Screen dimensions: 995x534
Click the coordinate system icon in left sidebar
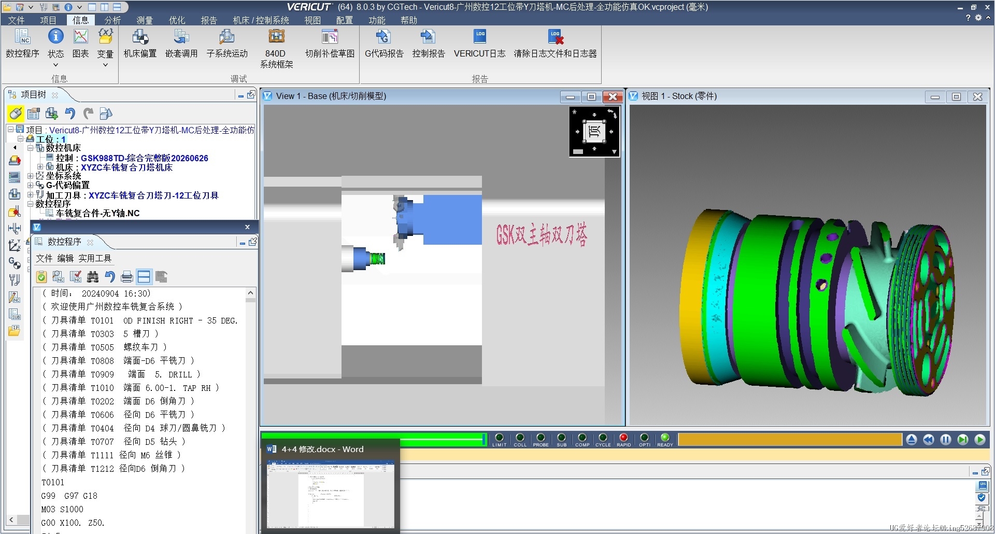tap(15, 245)
